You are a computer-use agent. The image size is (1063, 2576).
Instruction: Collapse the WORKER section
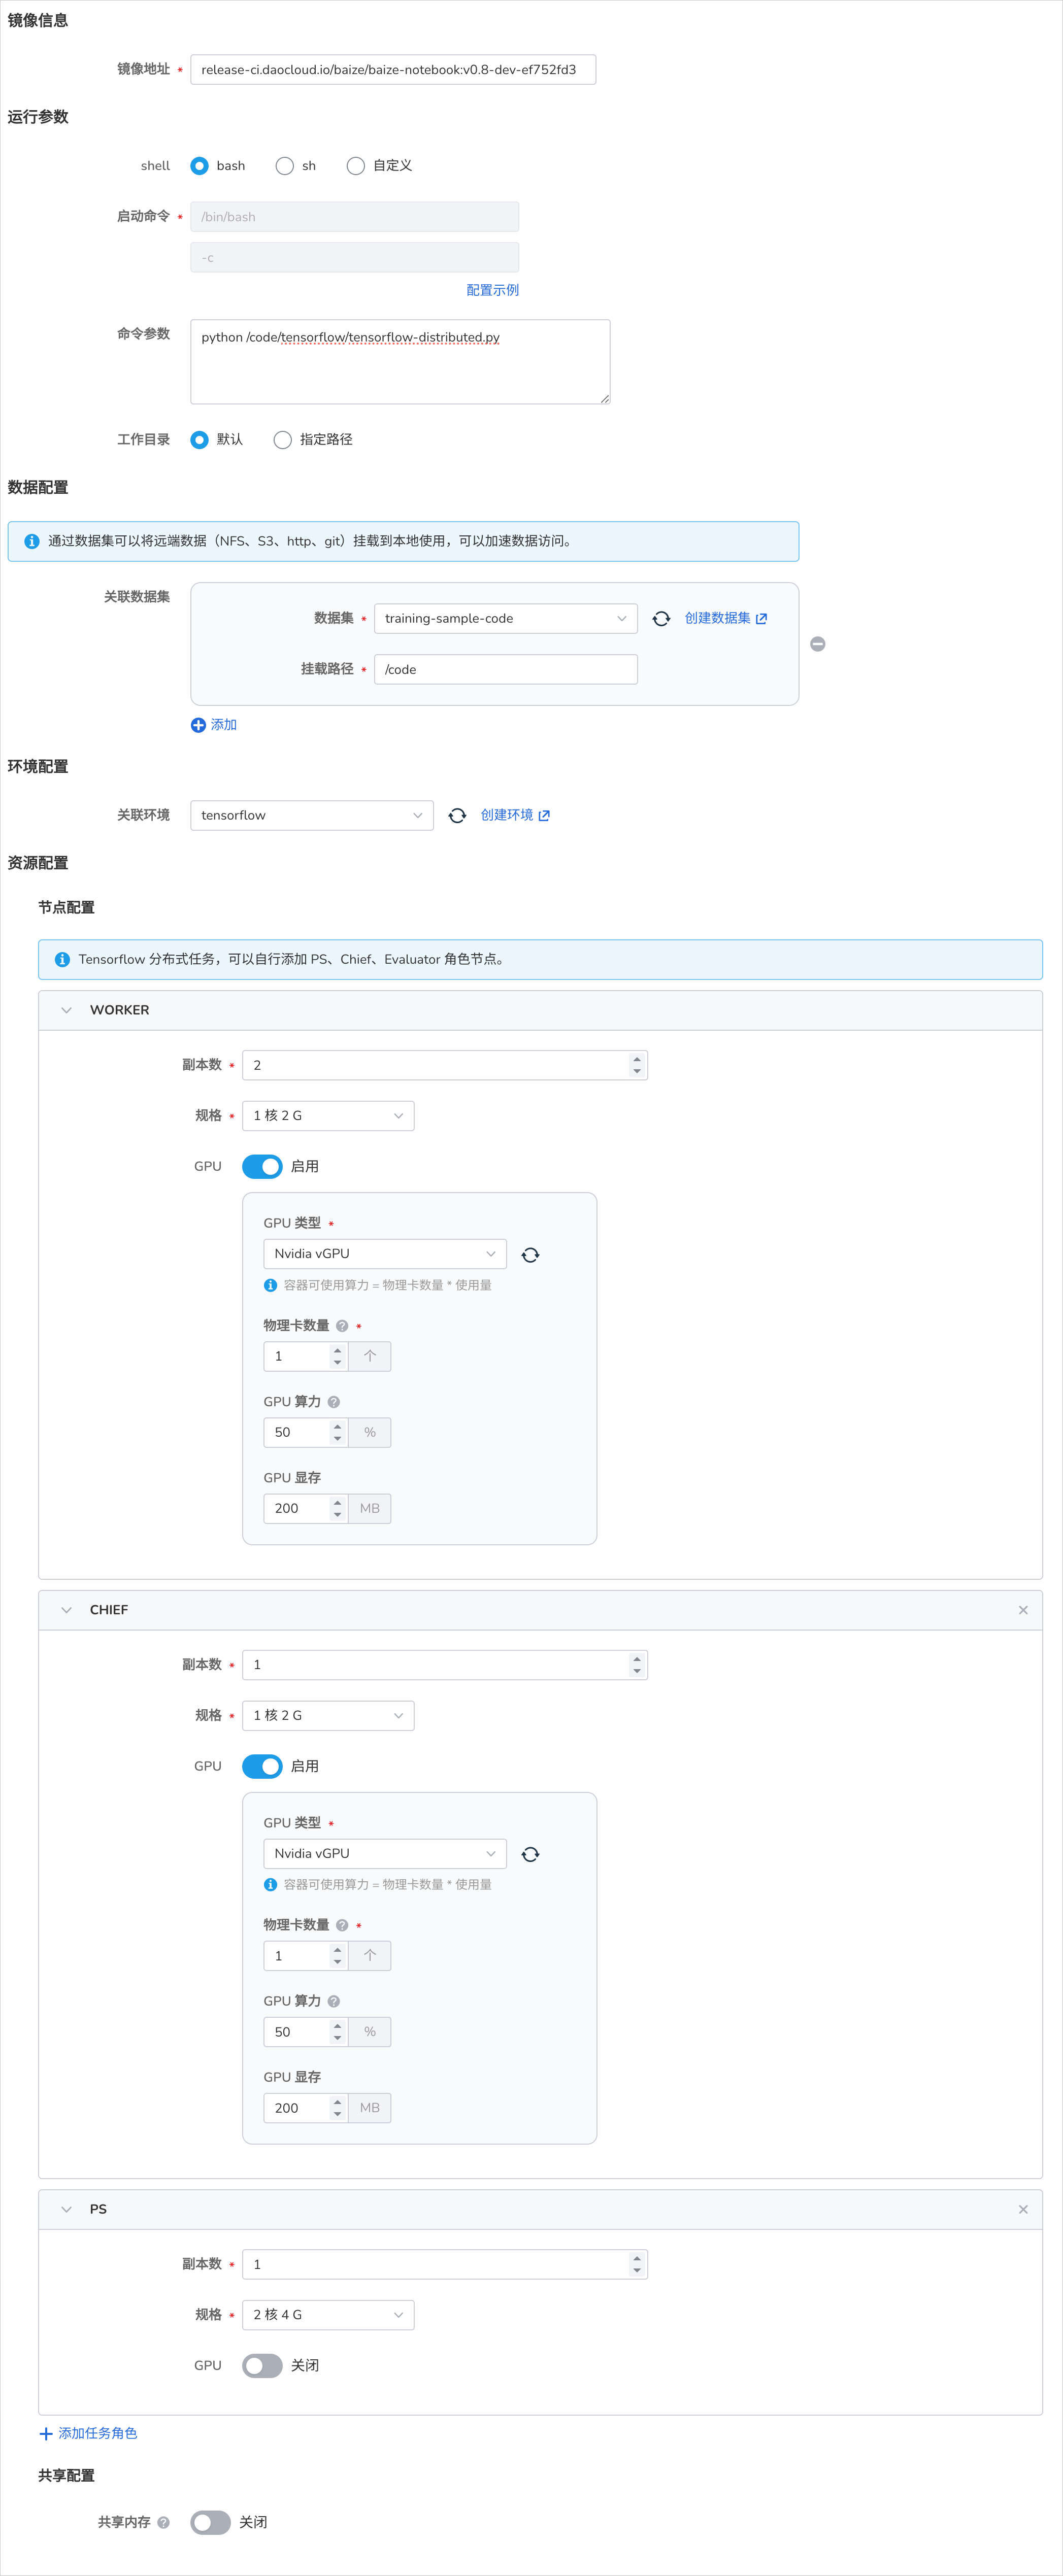pyautogui.click(x=67, y=1010)
